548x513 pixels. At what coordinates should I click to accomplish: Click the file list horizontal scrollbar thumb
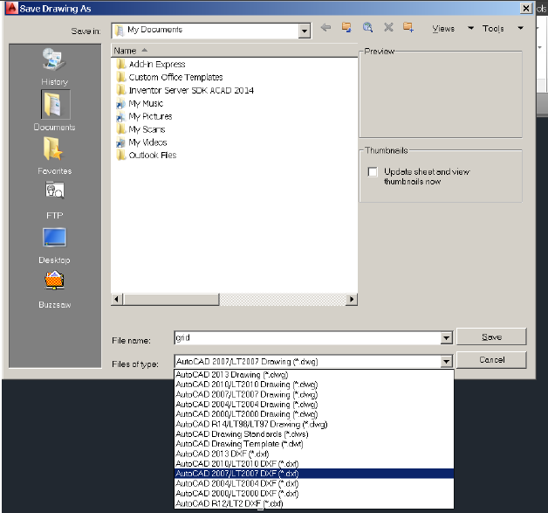click(x=171, y=300)
